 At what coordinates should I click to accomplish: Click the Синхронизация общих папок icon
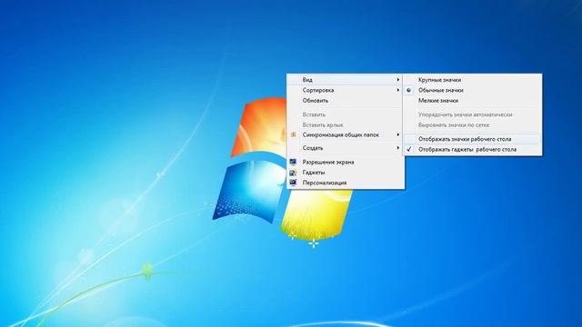pyautogui.click(x=293, y=134)
